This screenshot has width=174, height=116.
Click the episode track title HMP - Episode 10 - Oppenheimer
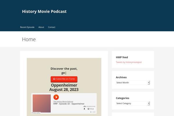coord(69,104)
